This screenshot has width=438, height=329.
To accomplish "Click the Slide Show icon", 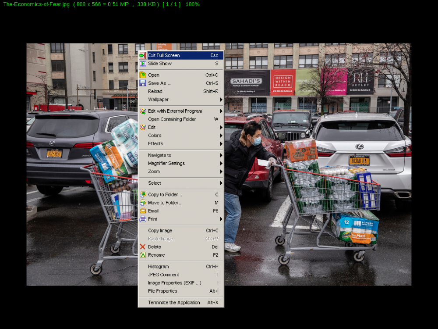I will pyautogui.click(x=143, y=64).
